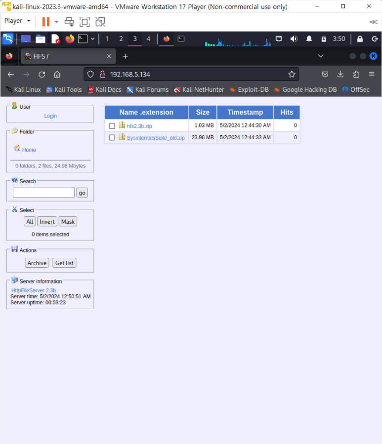The image size is (382, 444).
Task: Open Google Hacking DB bookmark
Action: tap(305, 90)
